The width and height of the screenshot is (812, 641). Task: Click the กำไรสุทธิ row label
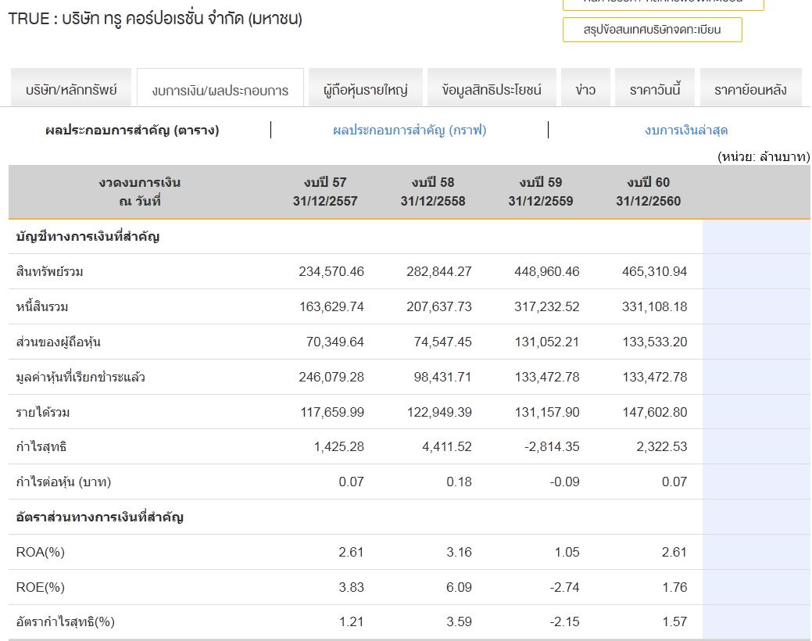coord(41,446)
